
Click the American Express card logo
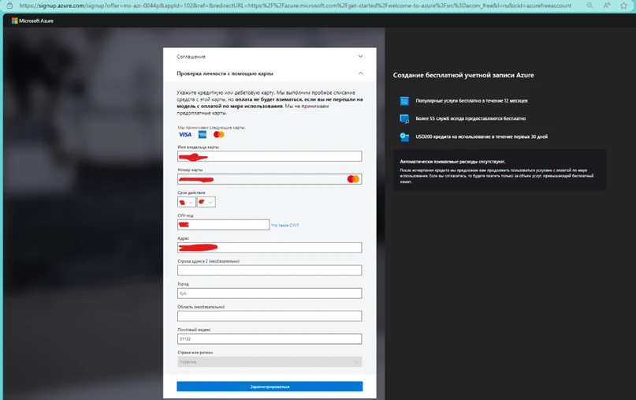click(202, 134)
